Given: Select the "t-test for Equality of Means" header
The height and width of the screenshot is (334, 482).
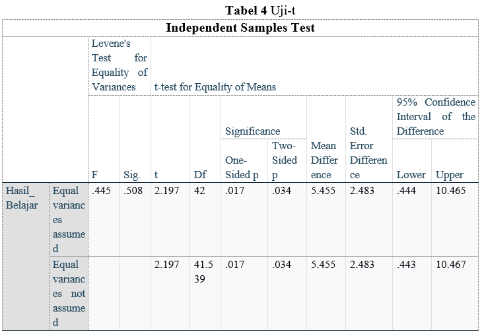Looking at the screenshot, I should click(215, 86).
